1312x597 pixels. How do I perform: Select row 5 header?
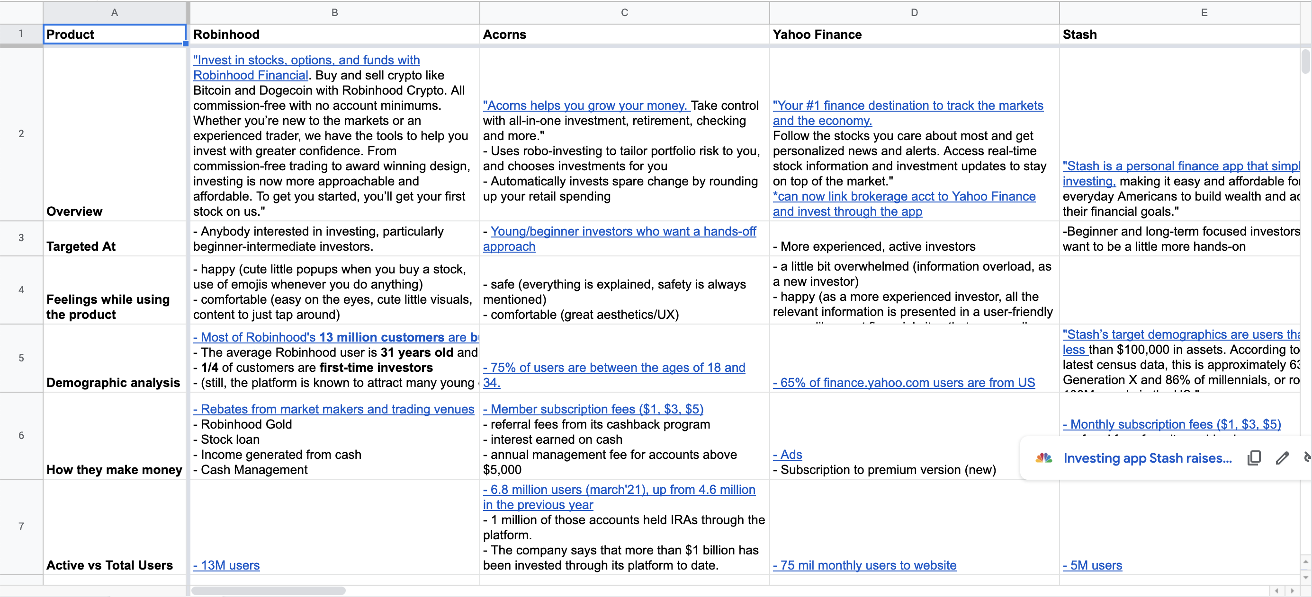pos(21,358)
